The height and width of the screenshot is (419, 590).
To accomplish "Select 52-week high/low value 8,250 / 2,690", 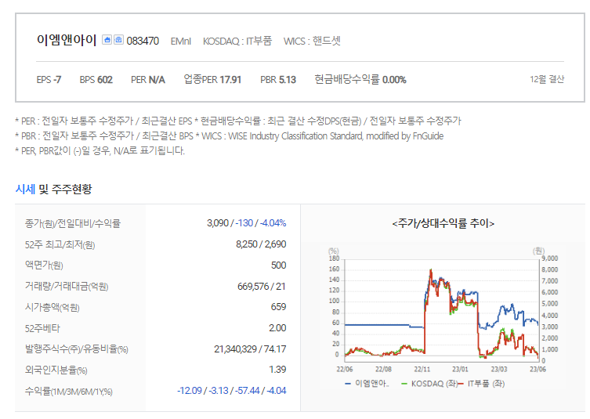I will [261, 244].
